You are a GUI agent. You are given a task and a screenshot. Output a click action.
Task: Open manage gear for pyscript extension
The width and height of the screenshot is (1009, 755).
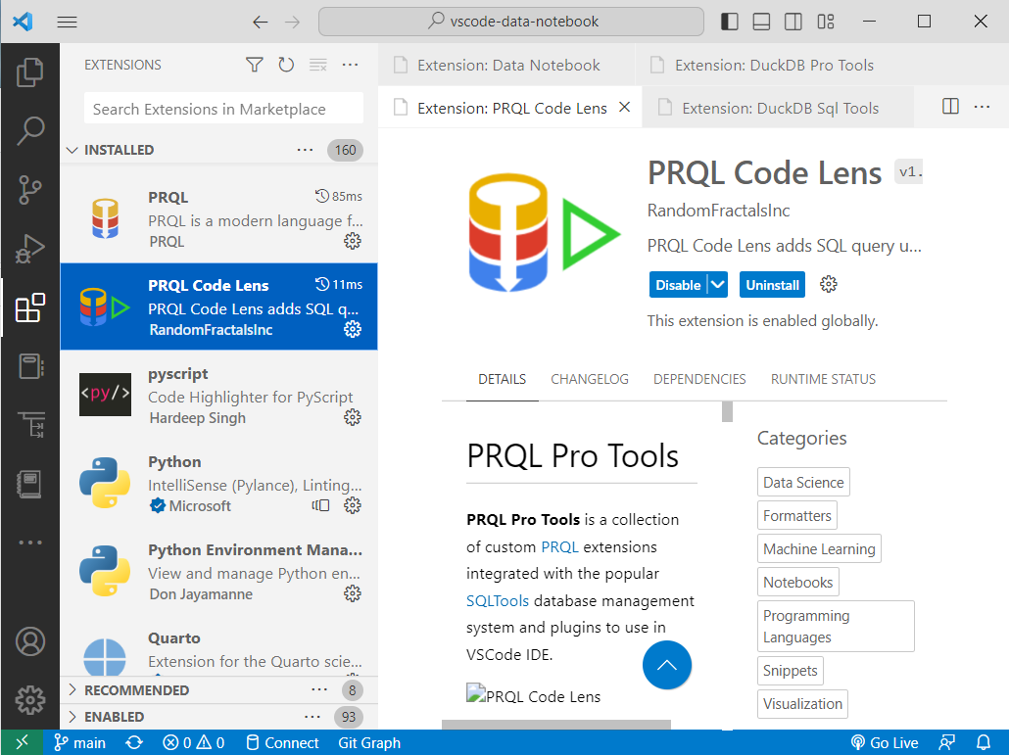[x=352, y=417]
